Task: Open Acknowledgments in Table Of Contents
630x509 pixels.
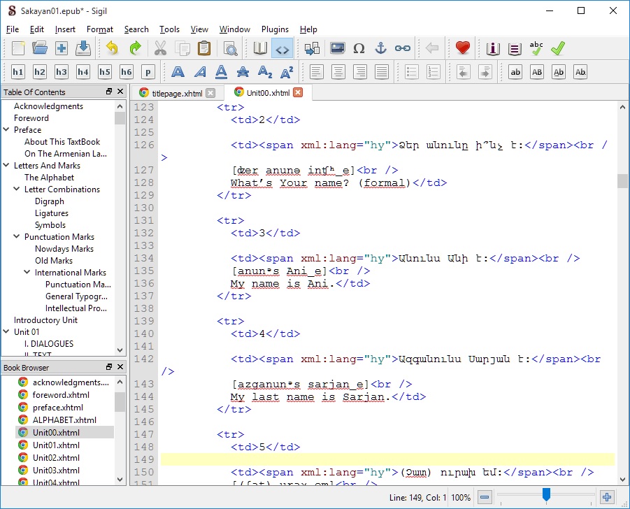Action: pyautogui.click(x=48, y=106)
